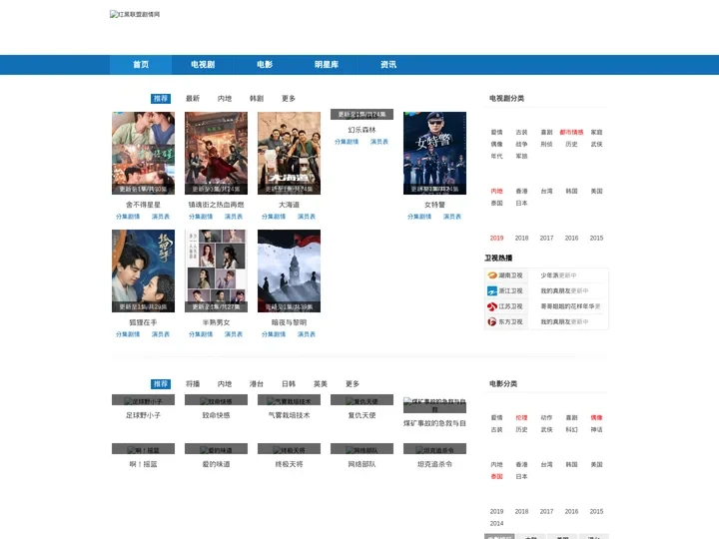
Task: Go to 首页 in the blue navigation bar
Action: (141, 65)
